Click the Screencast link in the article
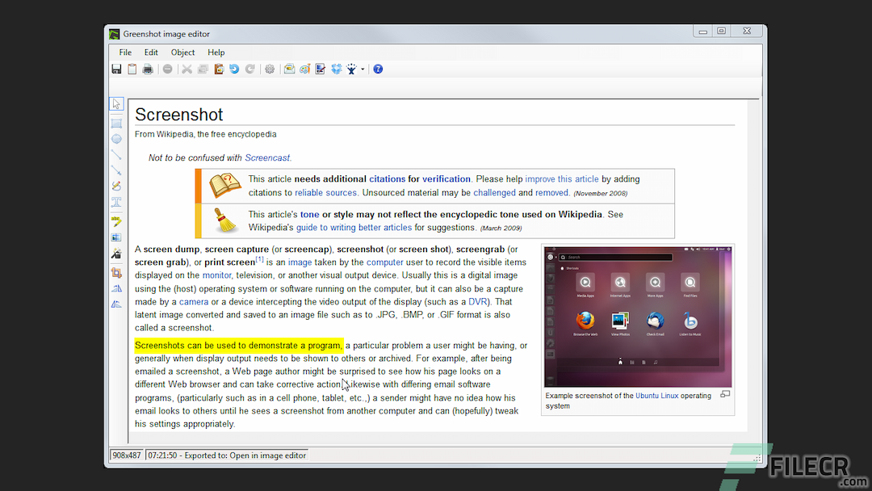Screen dimensions: 872x491 coord(267,158)
